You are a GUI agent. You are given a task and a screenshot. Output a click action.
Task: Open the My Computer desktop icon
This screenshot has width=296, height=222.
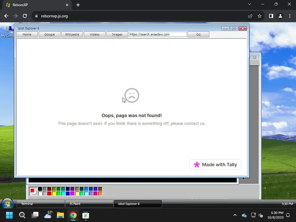pos(8,32)
